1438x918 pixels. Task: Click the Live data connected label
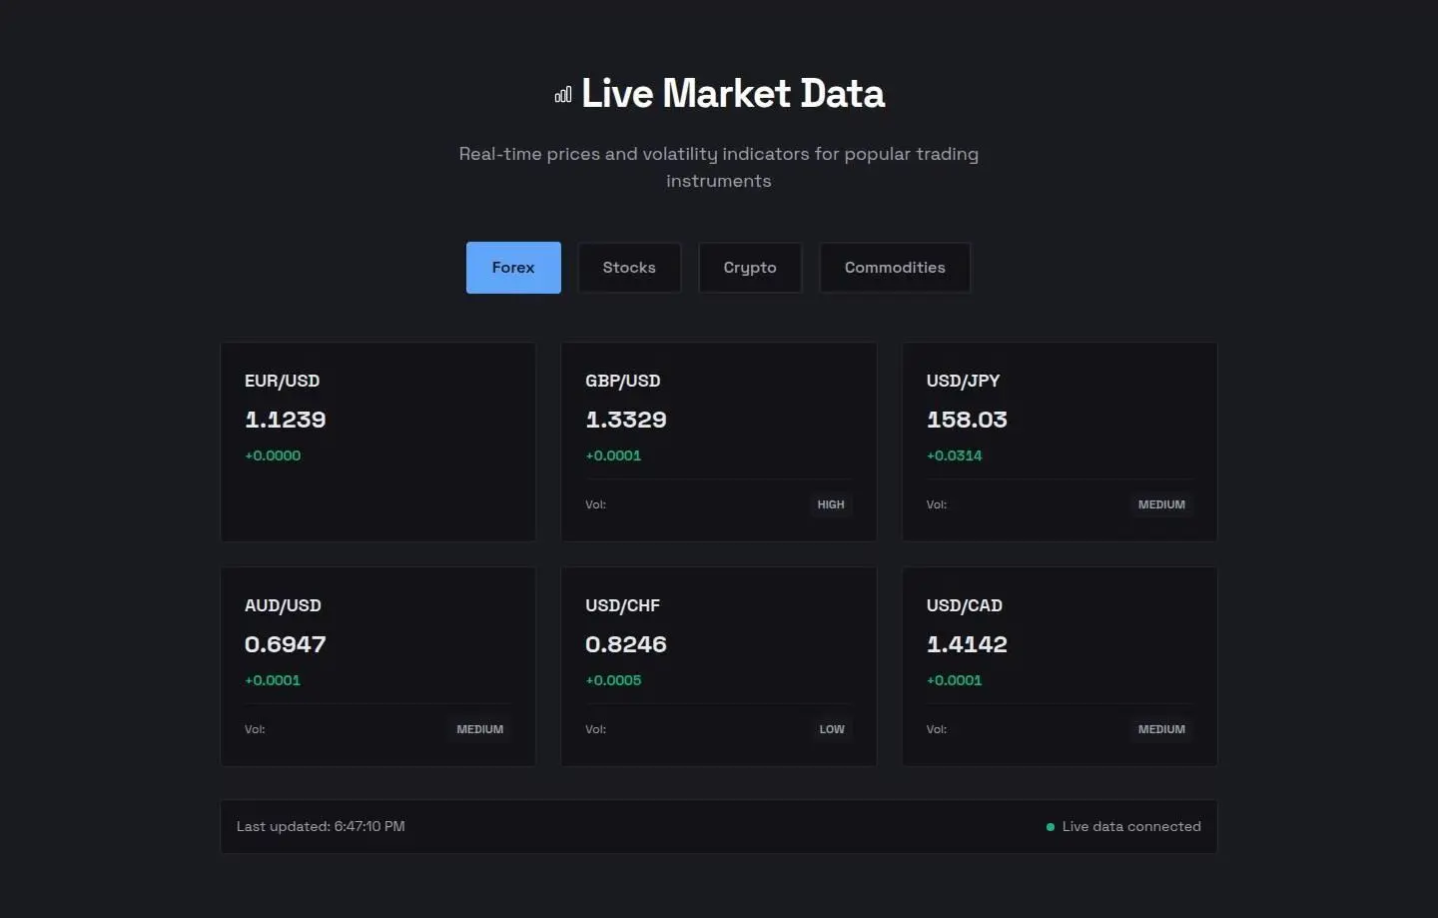pyautogui.click(x=1131, y=827)
